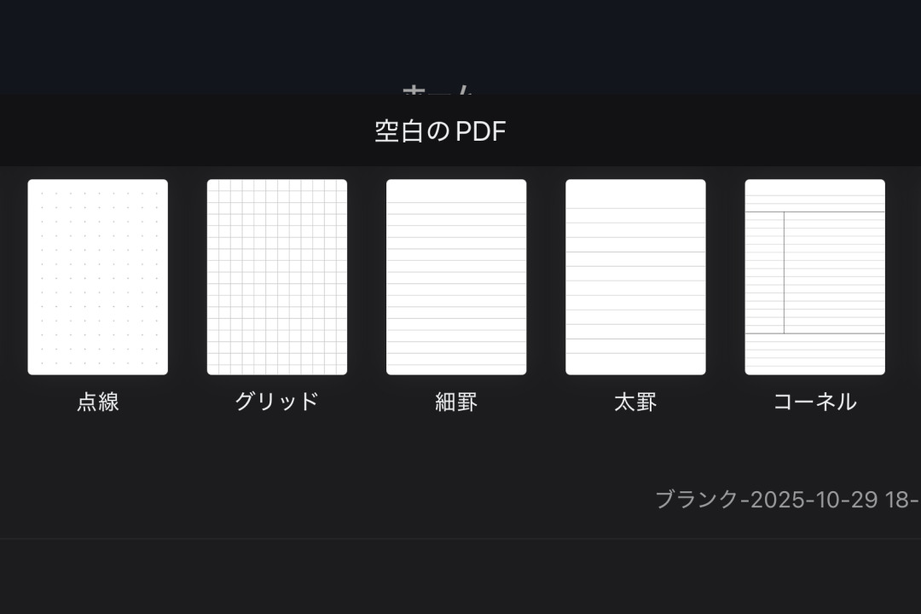This screenshot has height=614, width=921.
Task: Click the 太罫 label under the bold-ruled template
Action: pos(635,401)
